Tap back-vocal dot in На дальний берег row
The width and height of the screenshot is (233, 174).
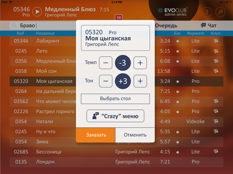[177, 92]
